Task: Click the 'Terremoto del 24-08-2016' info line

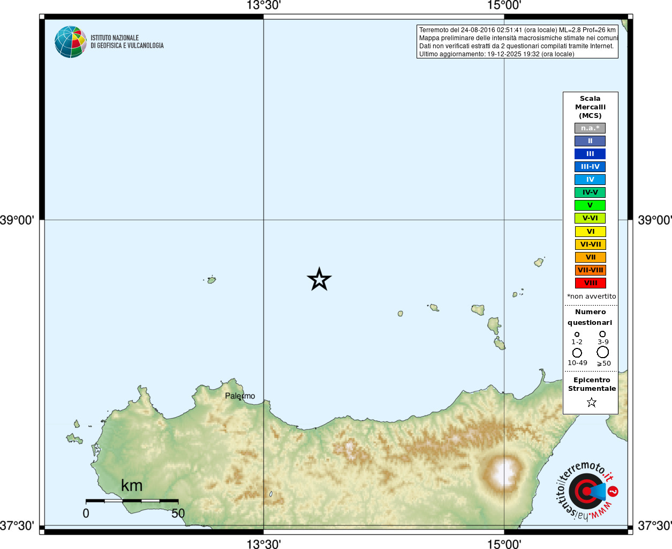Action: pyautogui.click(x=517, y=30)
